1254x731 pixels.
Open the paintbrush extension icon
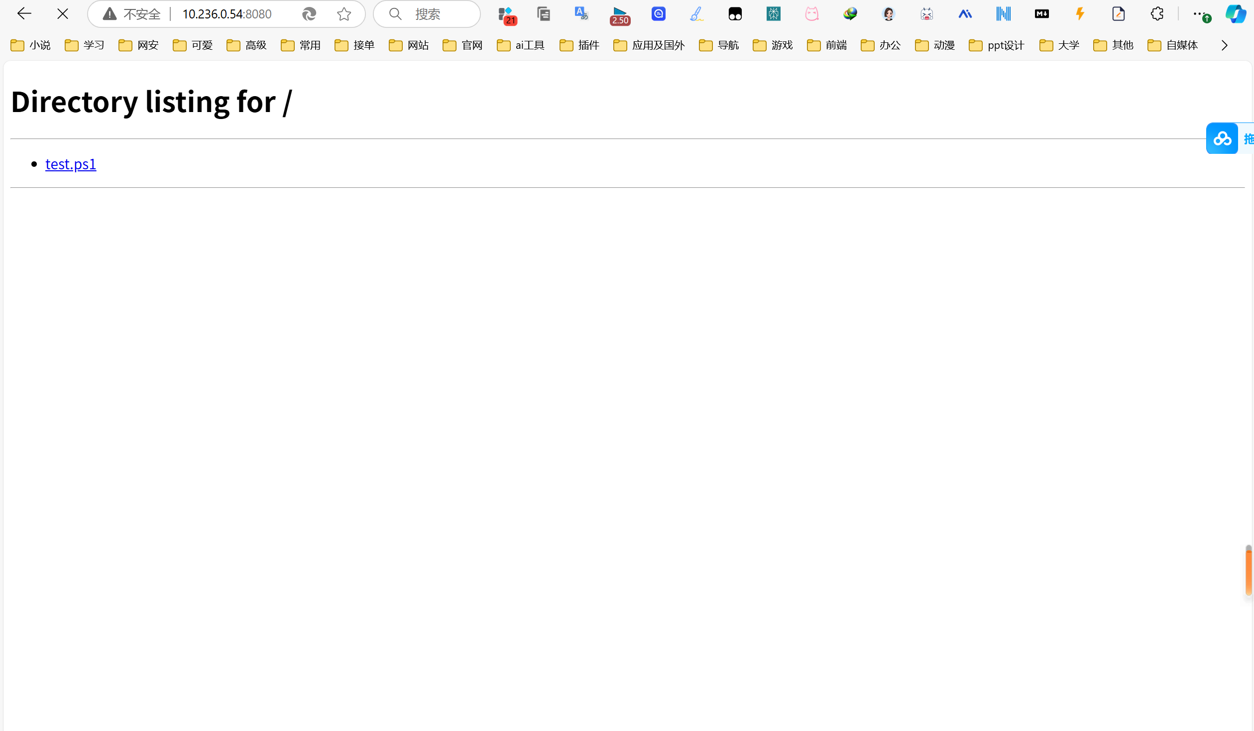(x=696, y=14)
